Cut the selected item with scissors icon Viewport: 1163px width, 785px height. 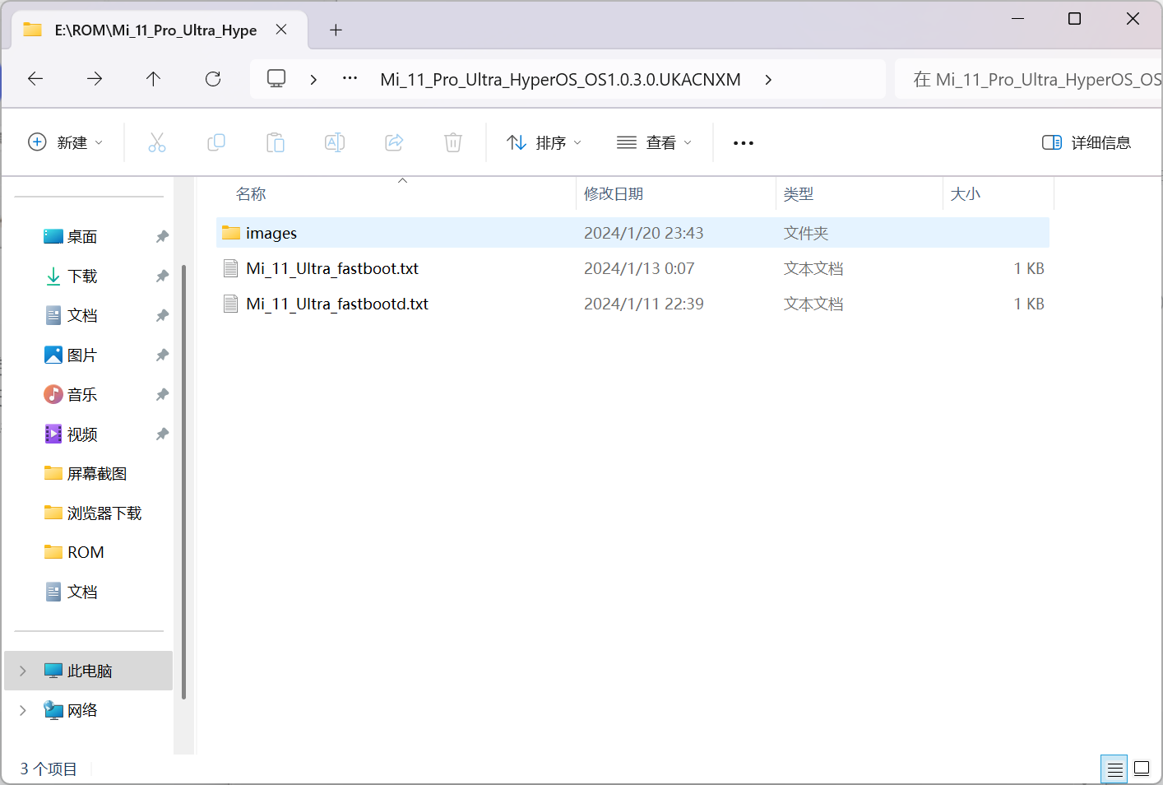coord(157,142)
